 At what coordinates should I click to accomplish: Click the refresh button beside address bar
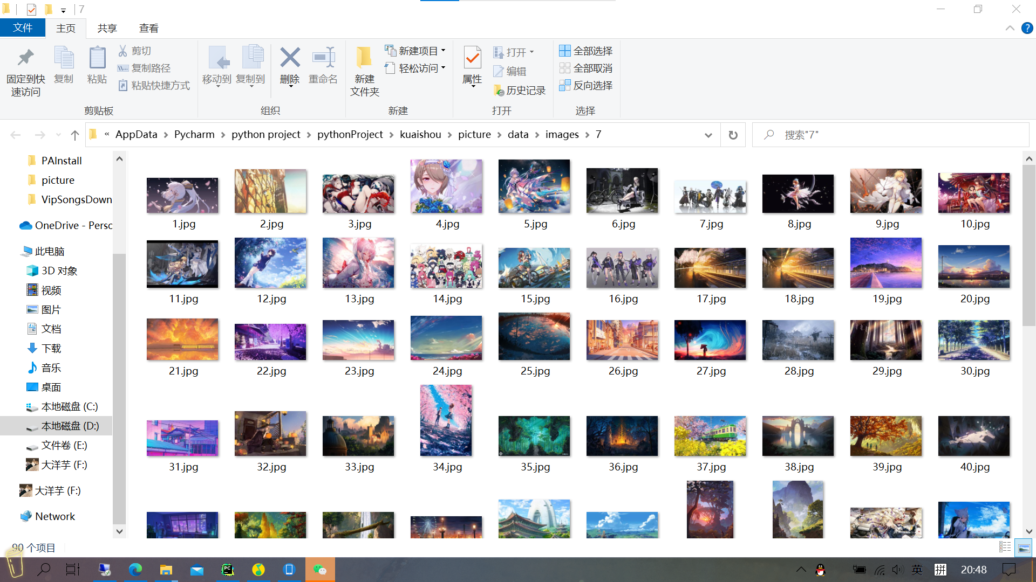(733, 135)
